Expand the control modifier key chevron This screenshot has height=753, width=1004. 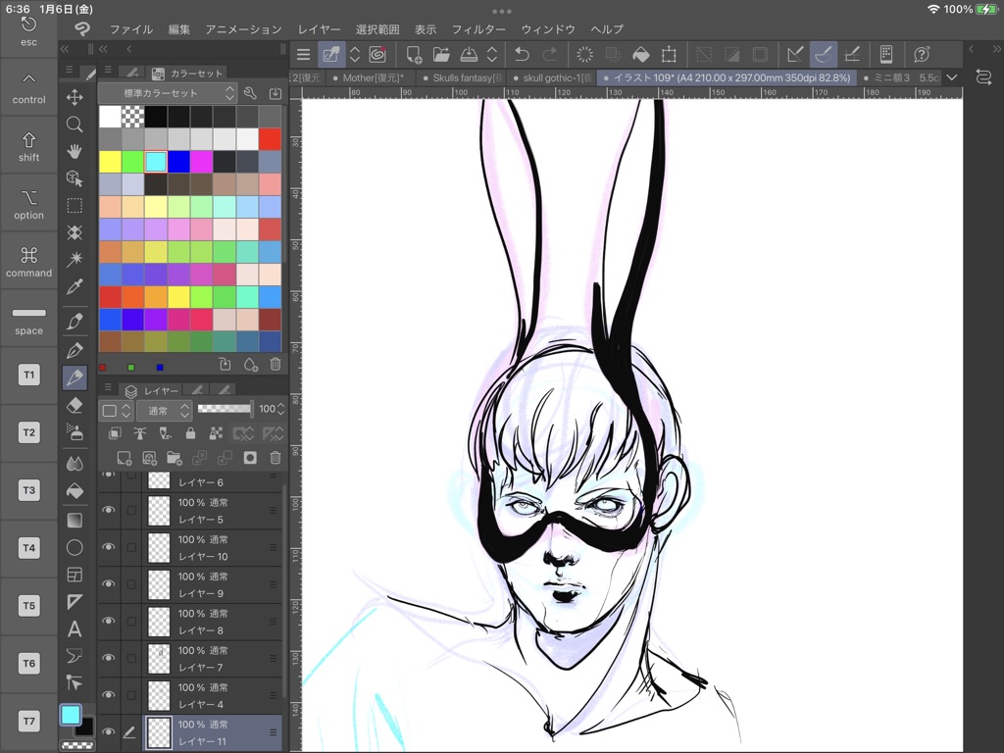coord(28,78)
